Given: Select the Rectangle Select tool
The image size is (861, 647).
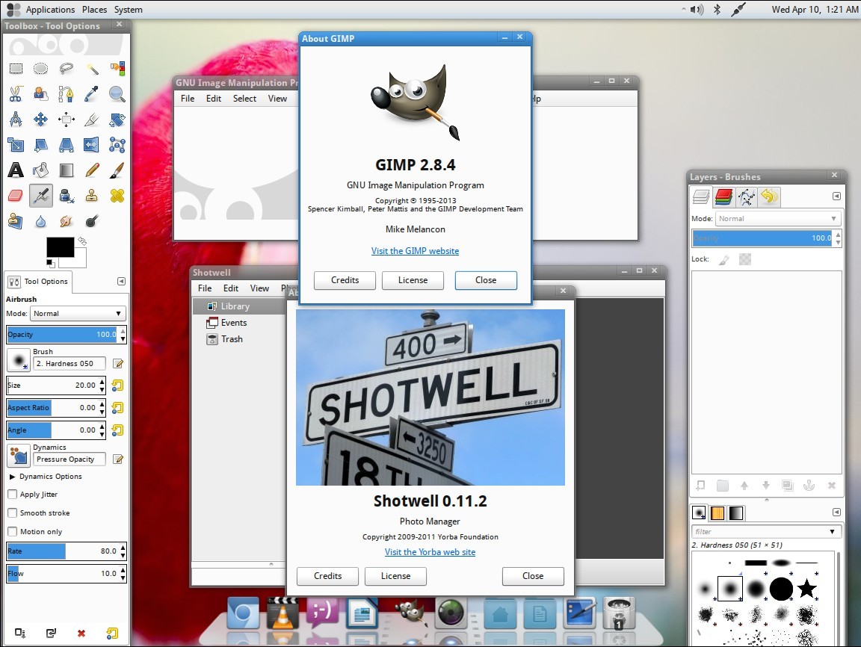Looking at the screenshot, I should [x=16, y=69].
